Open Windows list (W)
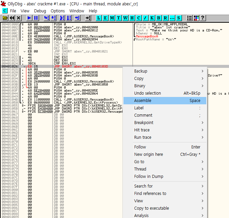 125,18
